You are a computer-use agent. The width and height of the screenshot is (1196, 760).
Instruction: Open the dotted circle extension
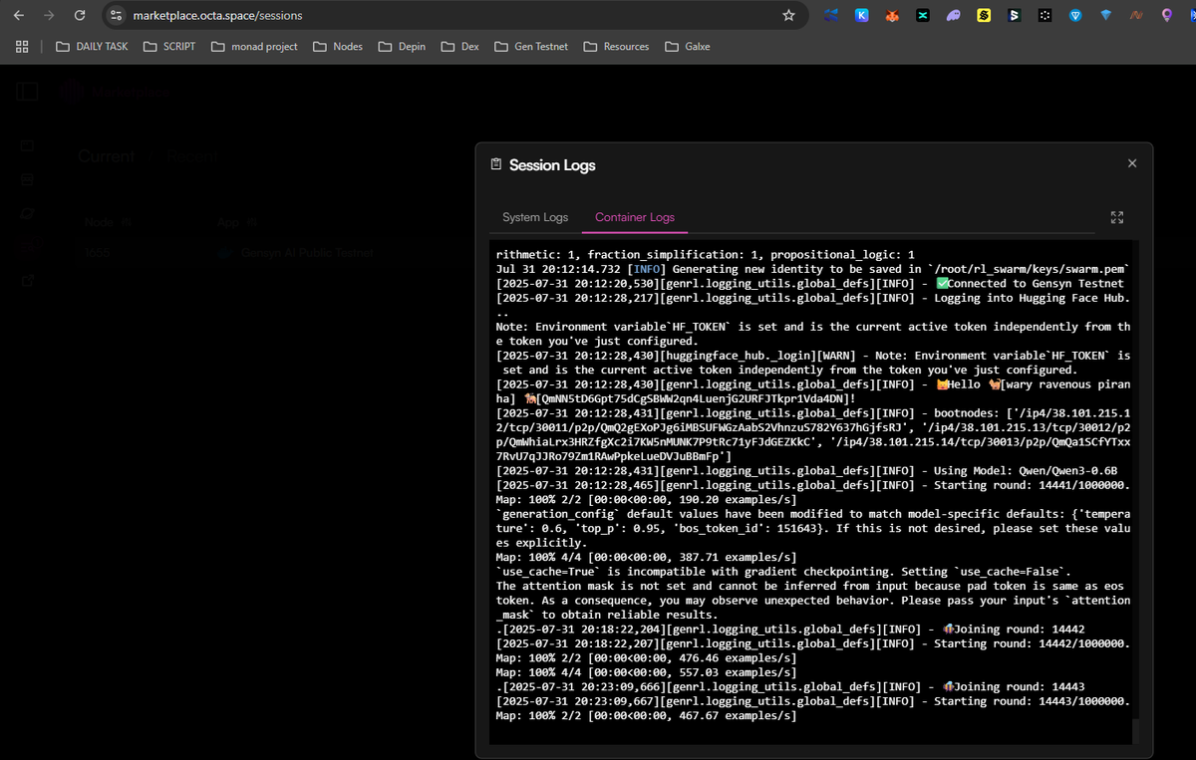[x=1045, y=15]
